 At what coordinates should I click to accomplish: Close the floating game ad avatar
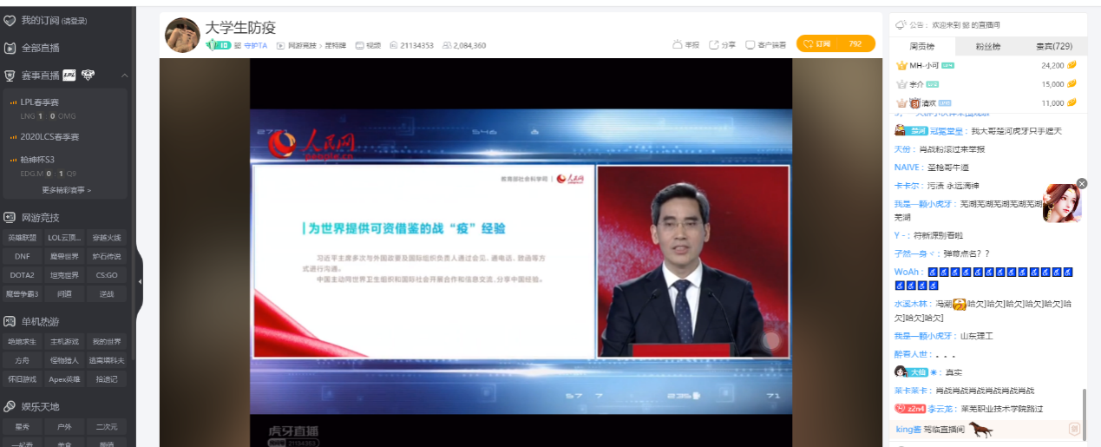pyautogui.click(x=1082, y=183)
